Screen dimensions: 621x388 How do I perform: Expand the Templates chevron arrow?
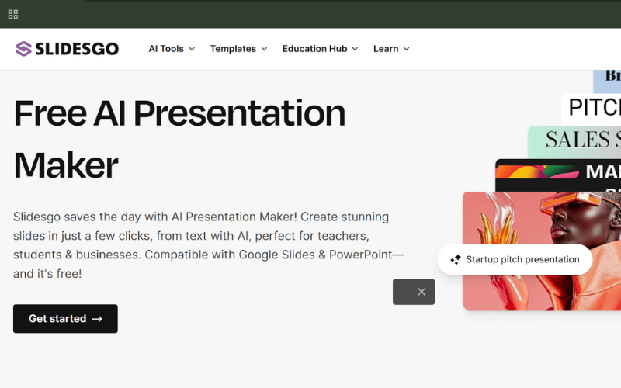264,49
